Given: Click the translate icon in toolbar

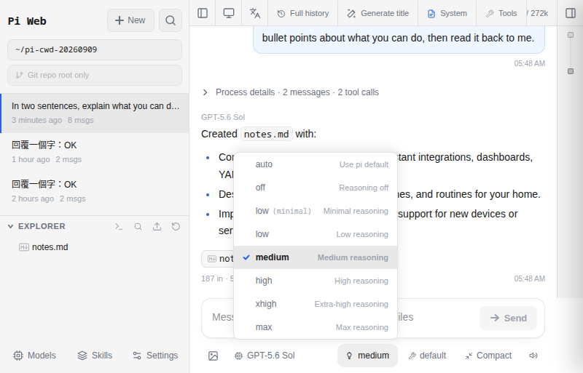Looking at the screenshot, I should pyautogui.click(x=254, y=13).
